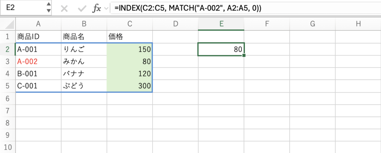Expand the dropdown chevron beside fx
The height and width of the screenshot is (153, 381).
click(107, 8)
